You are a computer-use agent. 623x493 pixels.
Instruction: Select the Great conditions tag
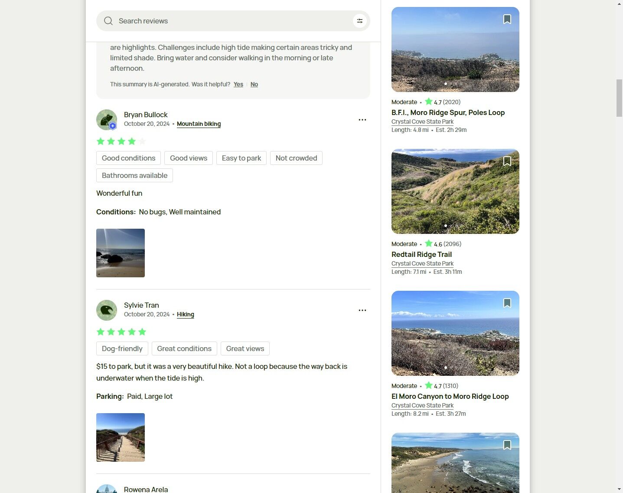point(184,348)
